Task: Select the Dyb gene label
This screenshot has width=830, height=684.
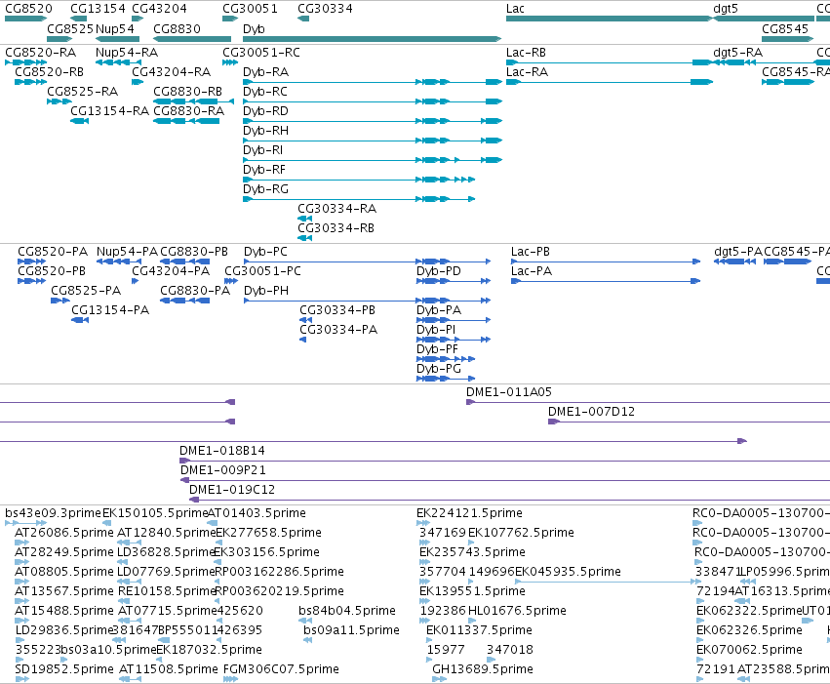Action: (254, 29)
